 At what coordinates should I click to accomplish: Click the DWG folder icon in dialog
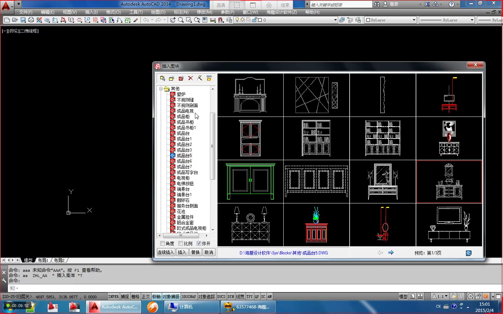(209, 78)
